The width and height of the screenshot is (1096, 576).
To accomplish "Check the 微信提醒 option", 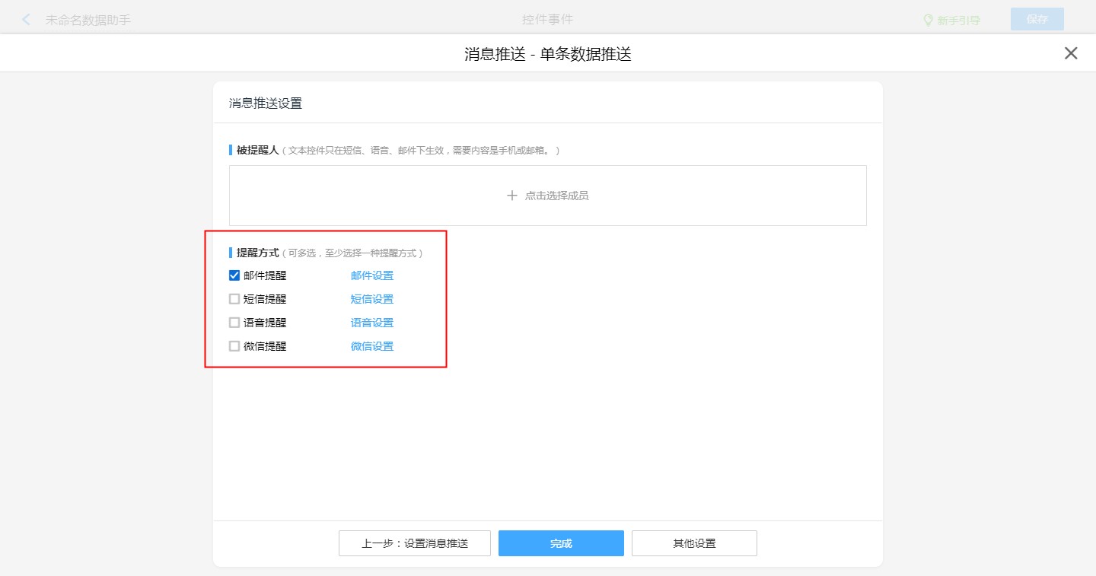I will pyautogui.click(x=234, y=346).
